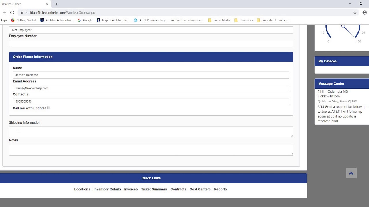Click the Updated on Friday, March 15 text
The height and width of the screenshot is (207, 369).
(337, 101)
